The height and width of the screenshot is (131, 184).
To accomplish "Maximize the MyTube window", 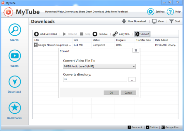I will click(x=170, y=2).
